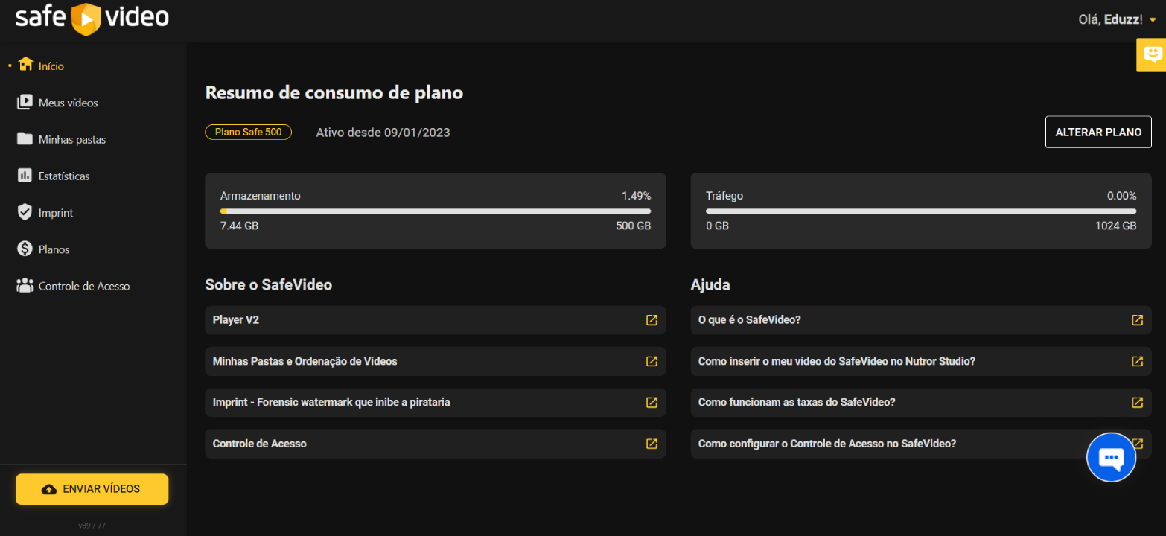Click the Imprint shield icon
Viewport: 1166px width, 536px height.
pos(25,212)
